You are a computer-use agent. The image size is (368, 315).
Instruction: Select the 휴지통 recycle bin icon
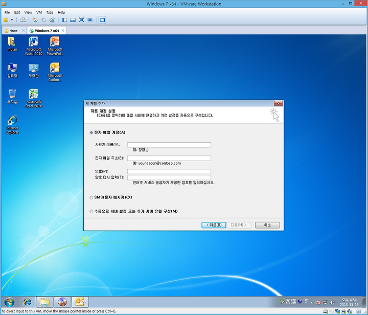click(12, 97)
